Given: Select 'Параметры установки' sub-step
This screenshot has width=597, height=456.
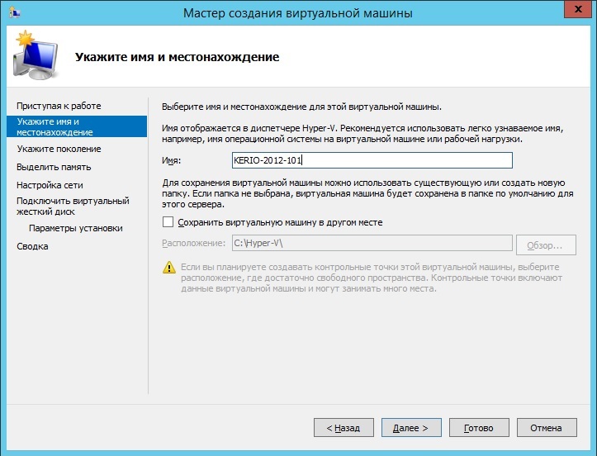Looking at the screenshot, I should click(x=75, y=228).
